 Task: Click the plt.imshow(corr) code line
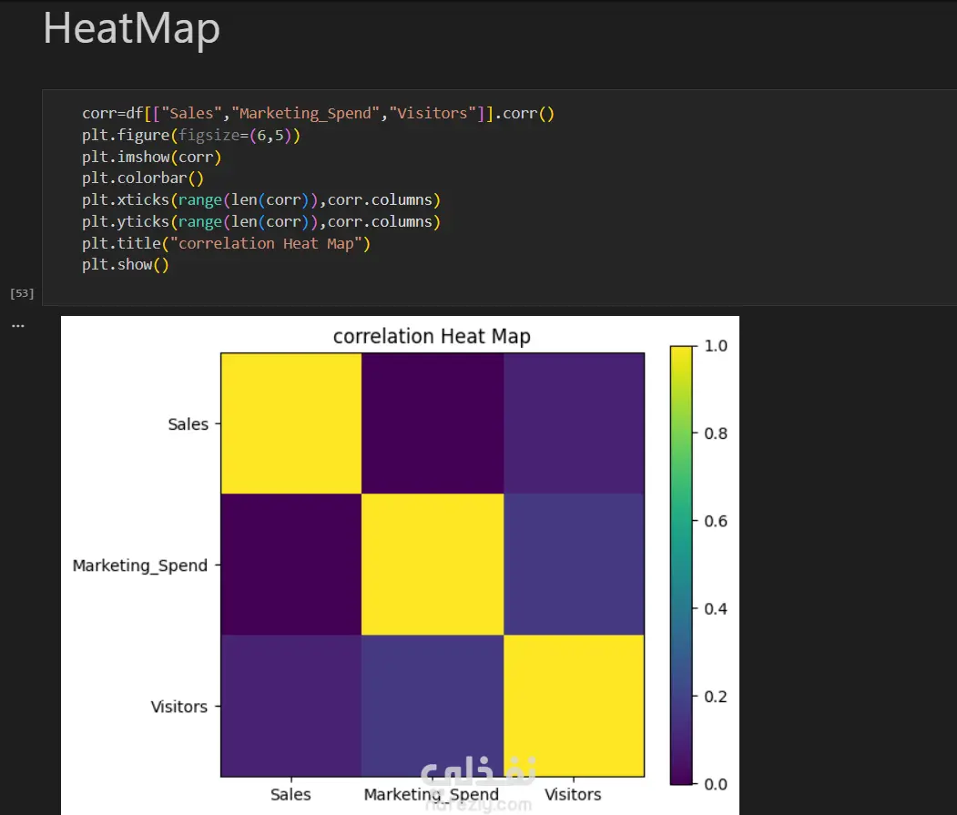151,157
